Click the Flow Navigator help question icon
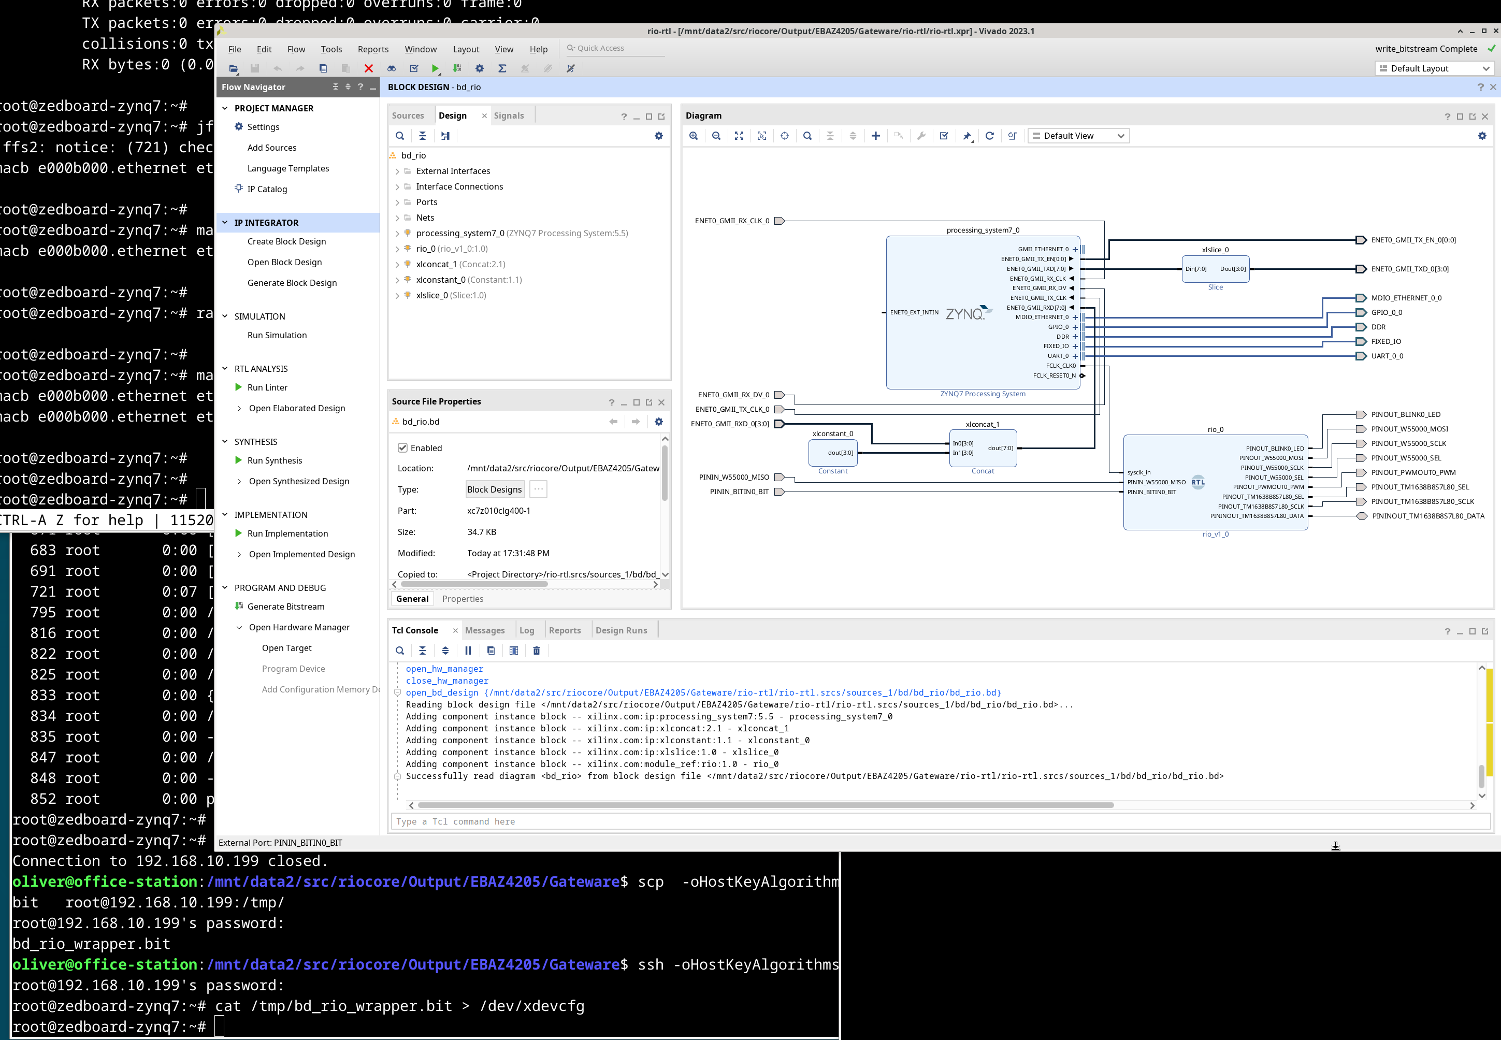 point(360,86)
